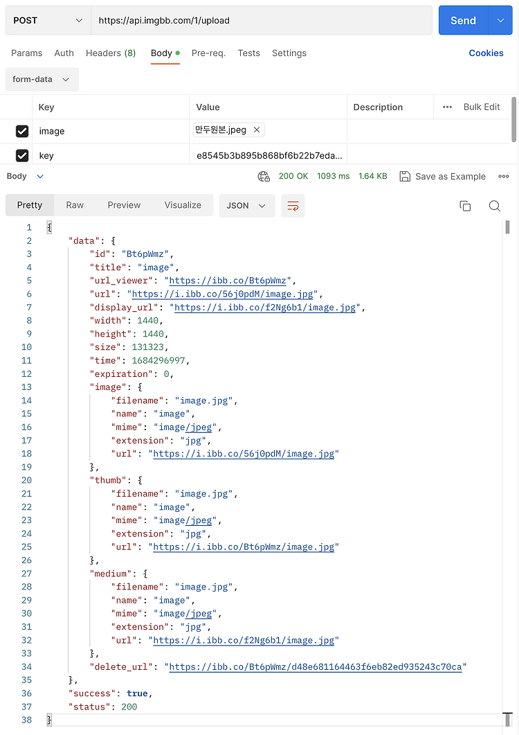Open the display_url link on line 7
This screenshot has width=519, height=735.
[265, 308]
